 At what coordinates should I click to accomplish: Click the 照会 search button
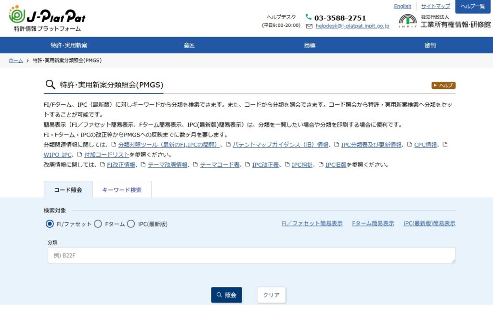[226, 295]
